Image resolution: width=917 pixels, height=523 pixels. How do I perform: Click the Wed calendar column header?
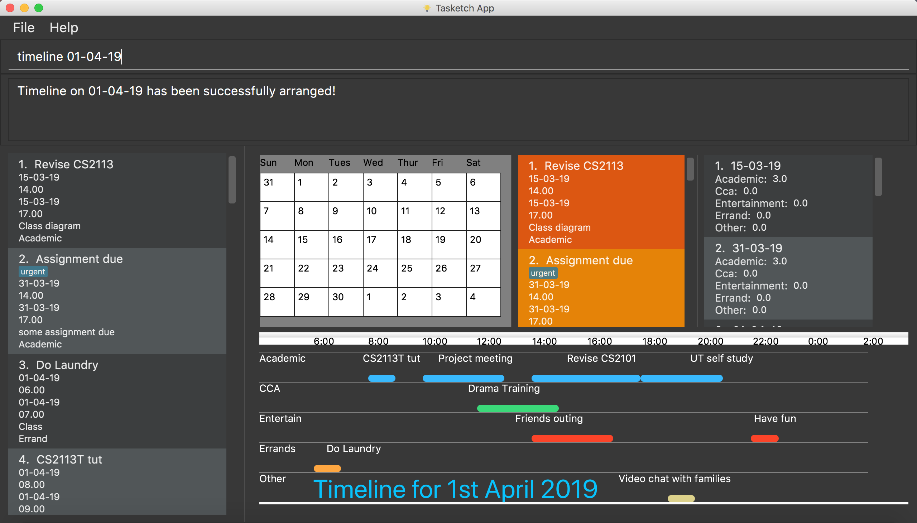click(373, 163)
